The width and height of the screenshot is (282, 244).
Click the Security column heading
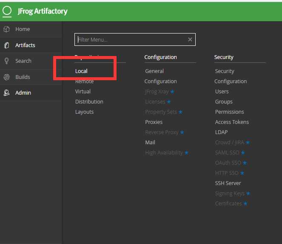(x=224, y=57)
